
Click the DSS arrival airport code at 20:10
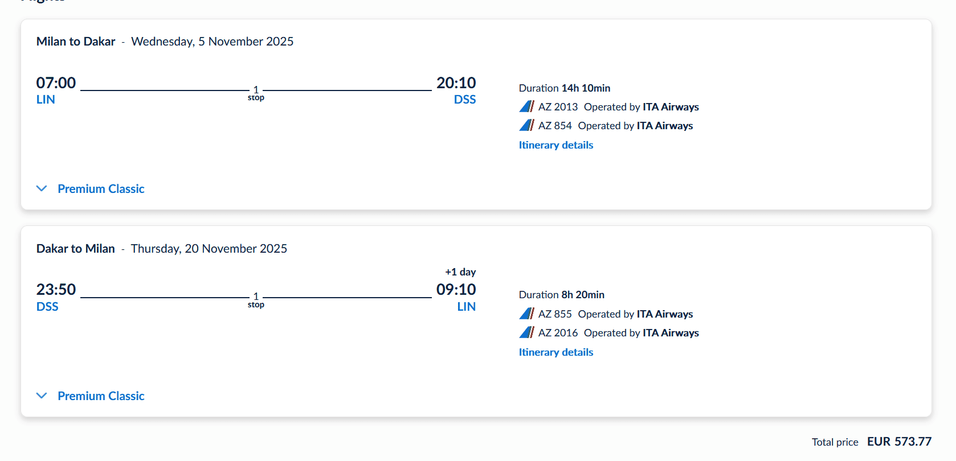464,100
